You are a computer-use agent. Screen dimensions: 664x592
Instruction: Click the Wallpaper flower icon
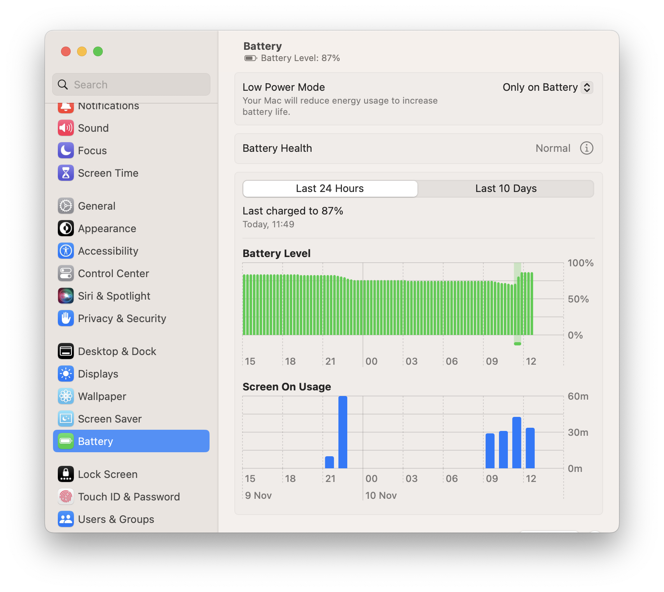(x=66, y=396)
